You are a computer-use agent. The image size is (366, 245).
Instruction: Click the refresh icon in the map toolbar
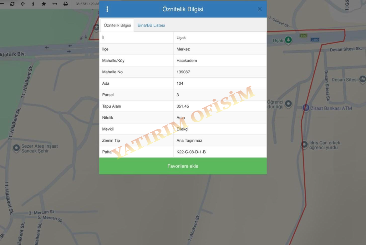(x=12, y=4)
